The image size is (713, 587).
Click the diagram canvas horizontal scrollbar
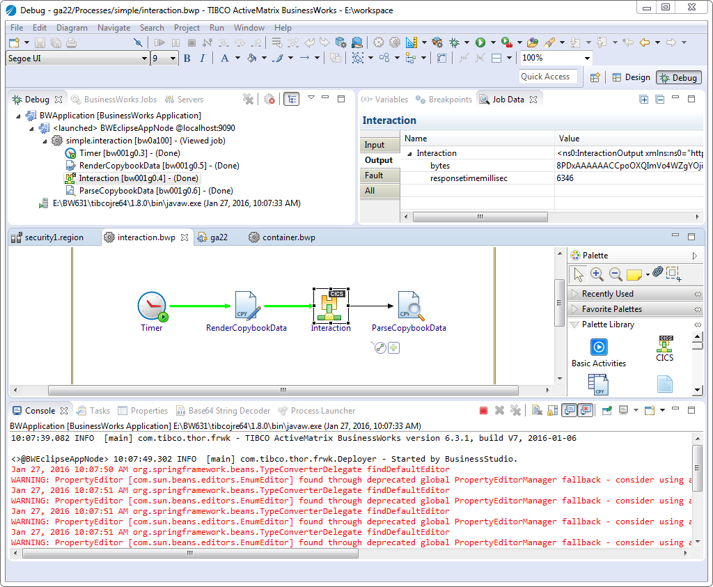tap(283, 390)
